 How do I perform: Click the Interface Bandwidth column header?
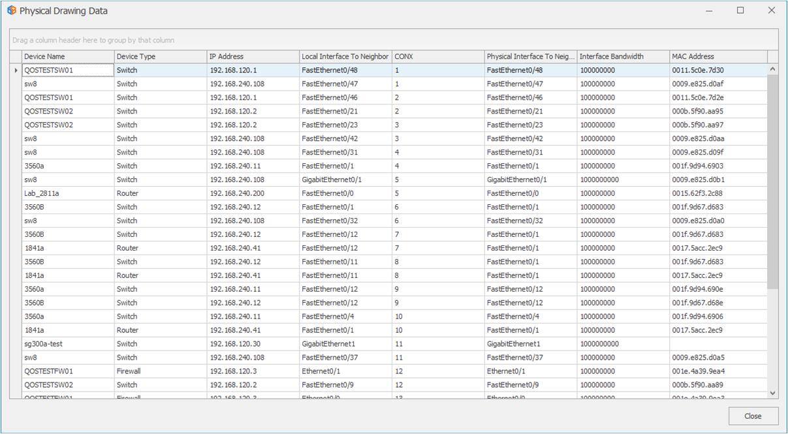click(623, 56)
